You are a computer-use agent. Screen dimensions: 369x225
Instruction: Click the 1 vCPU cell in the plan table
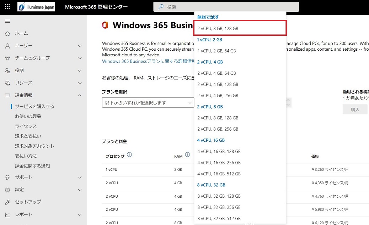111,169
